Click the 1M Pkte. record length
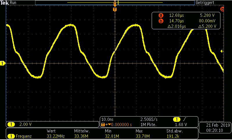This screenshot has width=232, height=140. [x=148, y=125]
